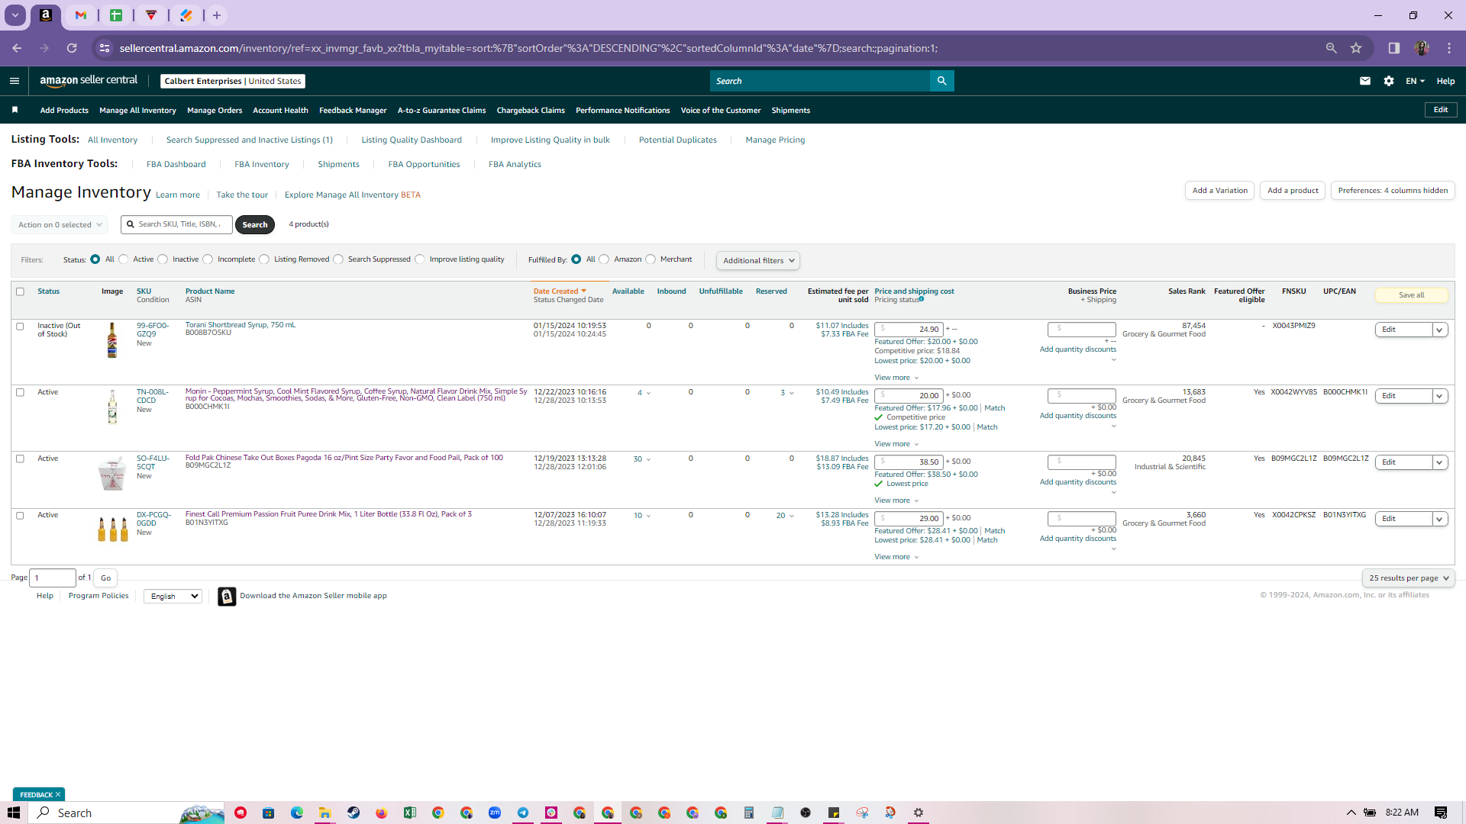The height and width of the screenshot is (824, 1466).
Task: Open the Chrome three-dot menu
Action: point(1449,48)
